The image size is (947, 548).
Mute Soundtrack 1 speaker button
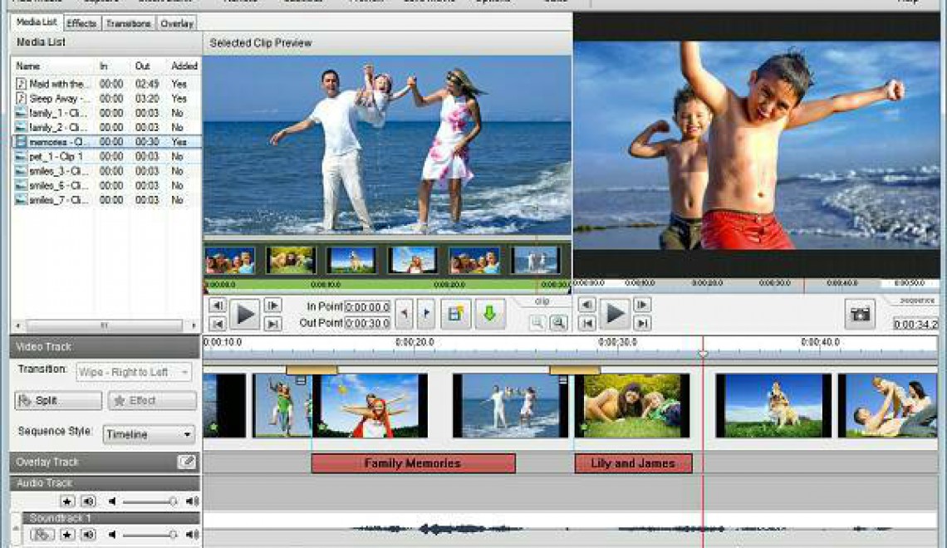pyautogui.click(x=88, y=535)
